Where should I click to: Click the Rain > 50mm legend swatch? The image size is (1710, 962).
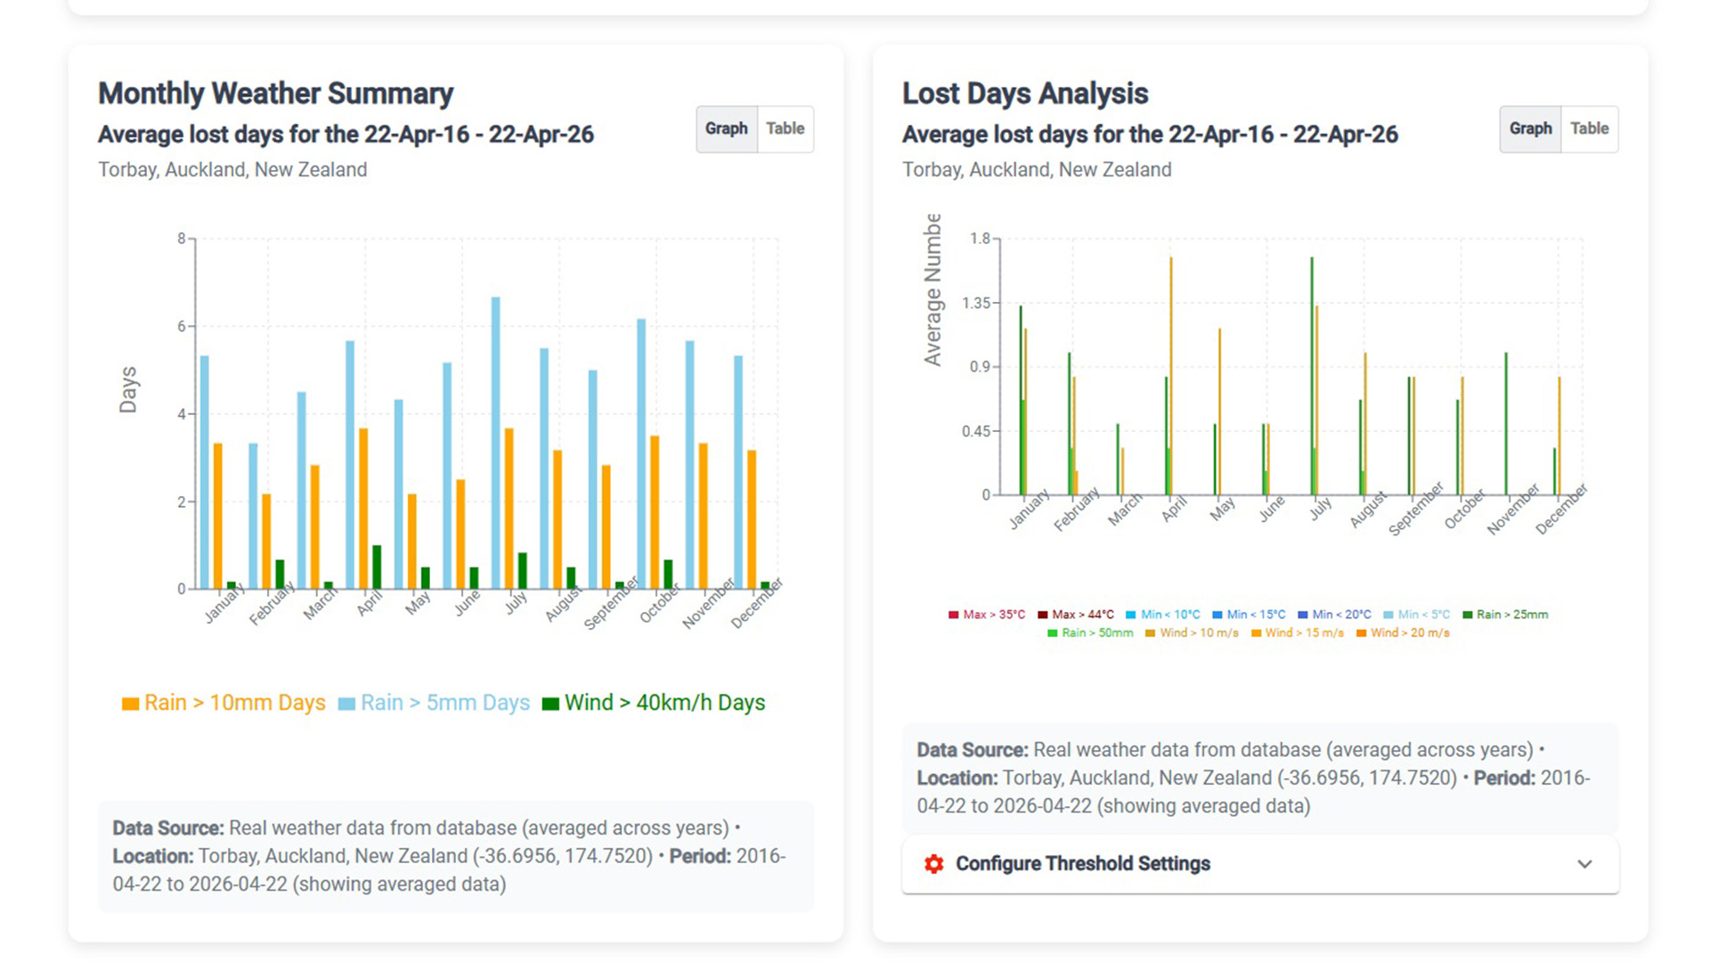[1052, 633]
